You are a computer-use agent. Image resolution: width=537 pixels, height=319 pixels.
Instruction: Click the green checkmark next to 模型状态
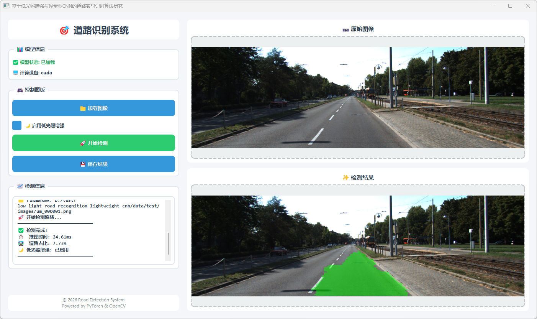point(16,62)
